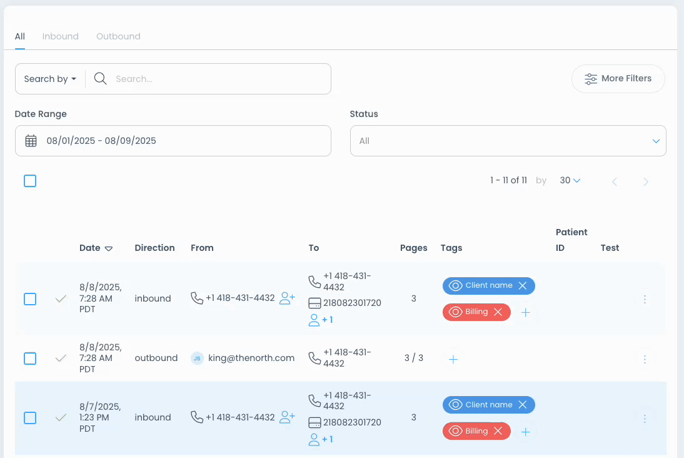The image size is (684, 458).
Task: Open the three-dot menu for outbound row
Action: [645, 359]
